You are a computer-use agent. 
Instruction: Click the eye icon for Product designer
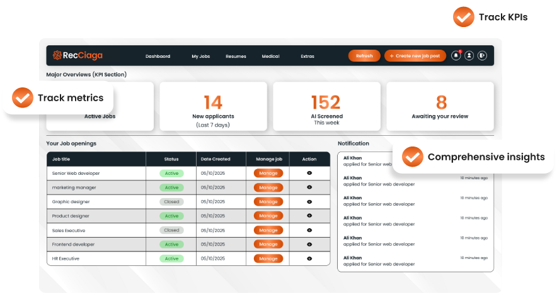(x=309, y=216)
